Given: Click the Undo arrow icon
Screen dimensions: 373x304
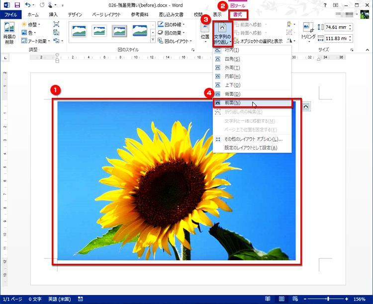Looking at the screenshot, I should 28,5.
